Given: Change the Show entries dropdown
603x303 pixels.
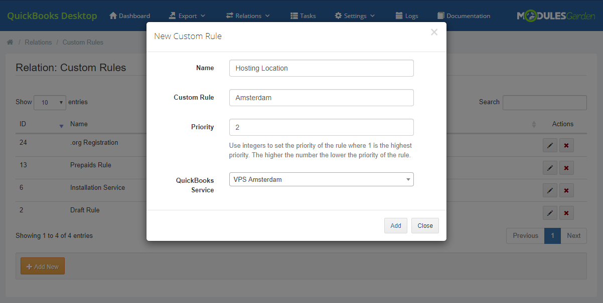Looking at the screenshot, I should point(50,102).
